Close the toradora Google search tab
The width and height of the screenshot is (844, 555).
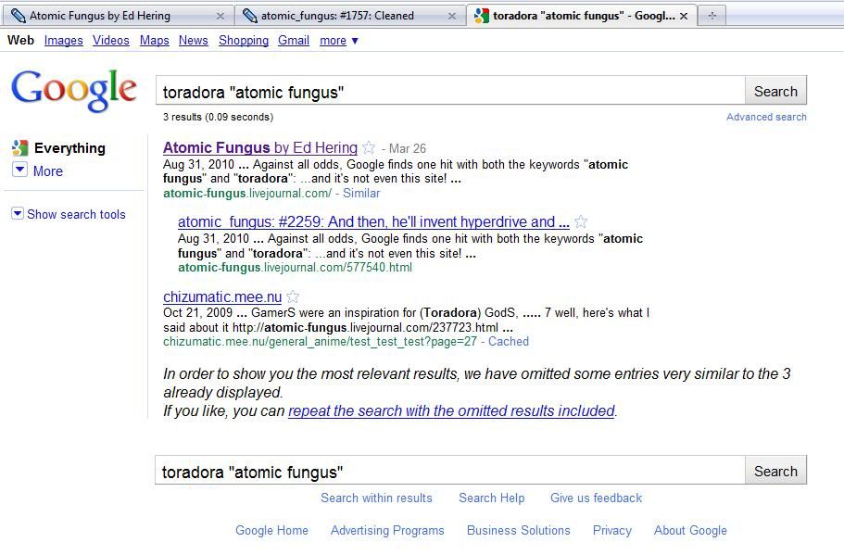point(684,16)
